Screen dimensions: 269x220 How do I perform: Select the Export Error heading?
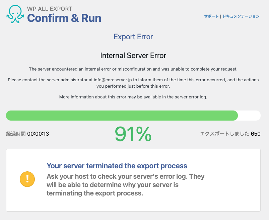click(x=133, y=37)
